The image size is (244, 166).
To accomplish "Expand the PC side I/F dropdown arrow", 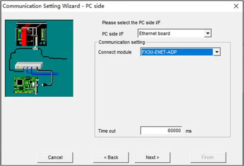I will (x=207, y=33).
